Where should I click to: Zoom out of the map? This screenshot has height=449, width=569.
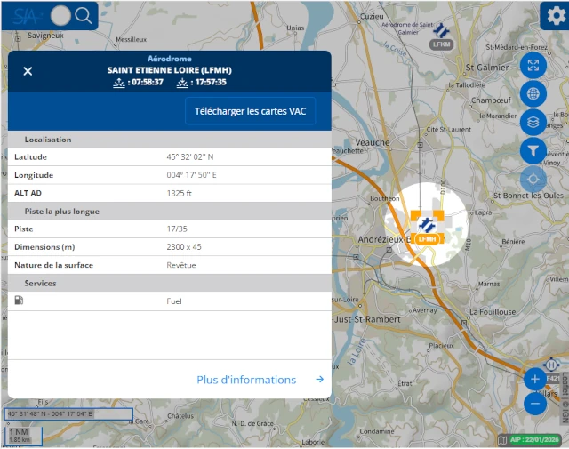coord(535,403)
